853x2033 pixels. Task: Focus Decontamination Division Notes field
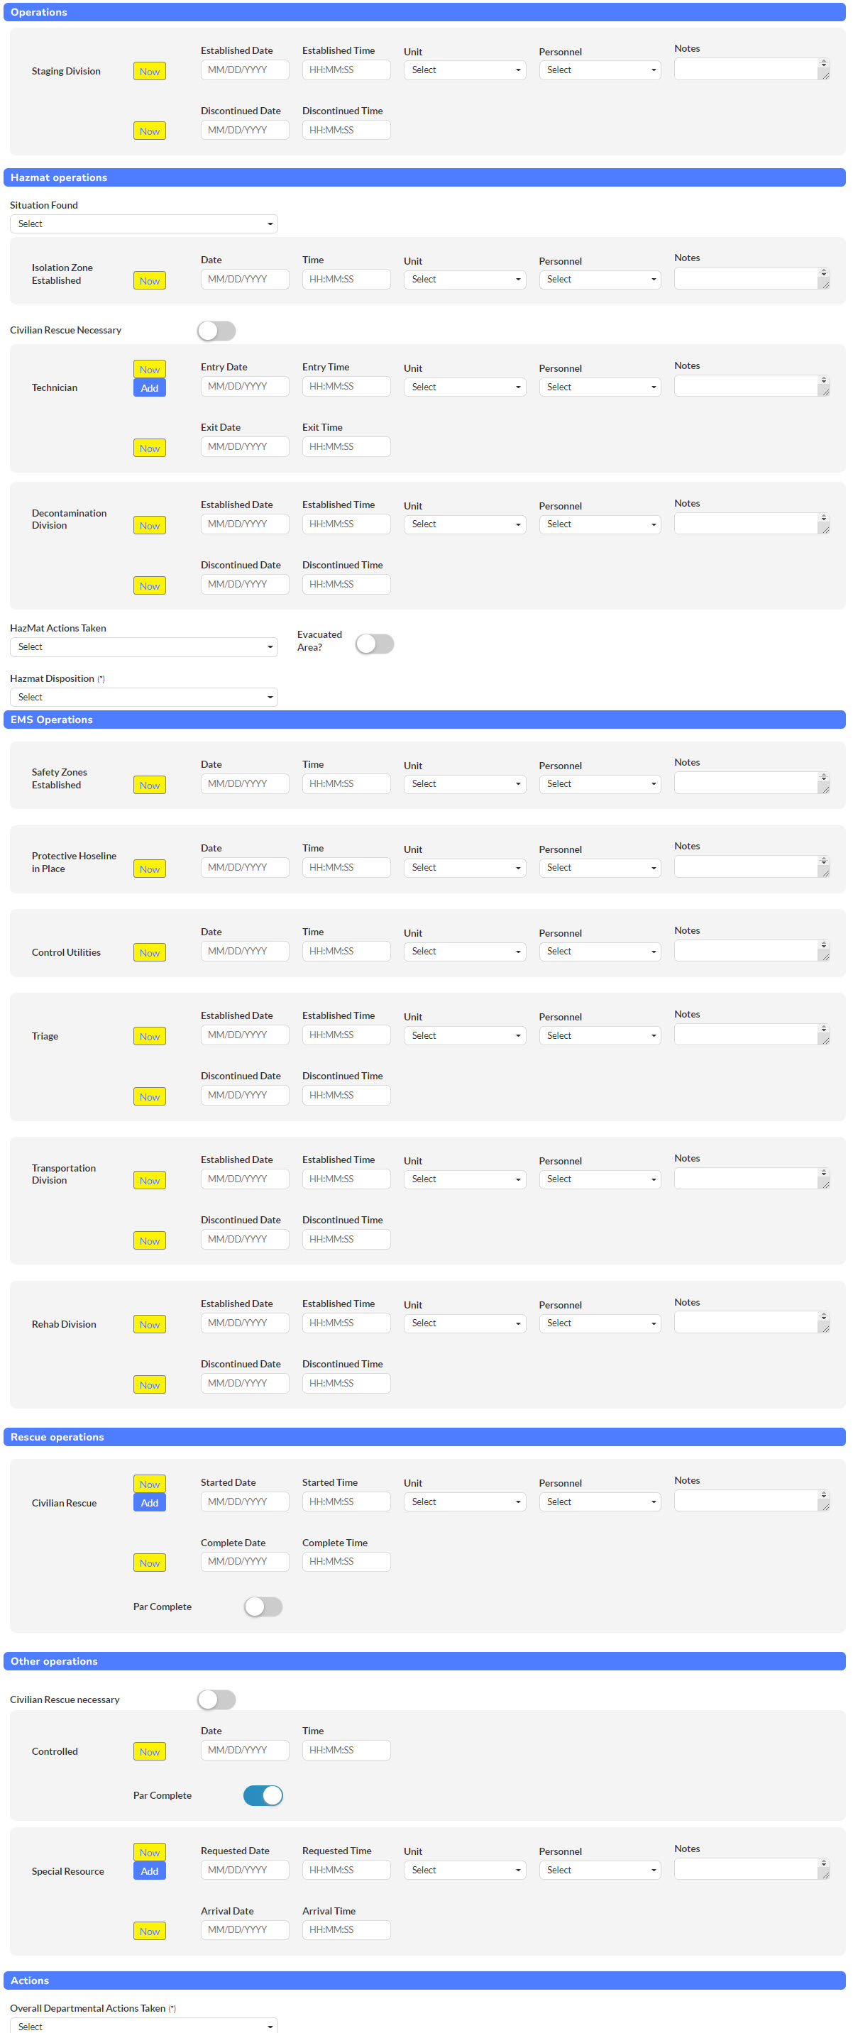752,523
